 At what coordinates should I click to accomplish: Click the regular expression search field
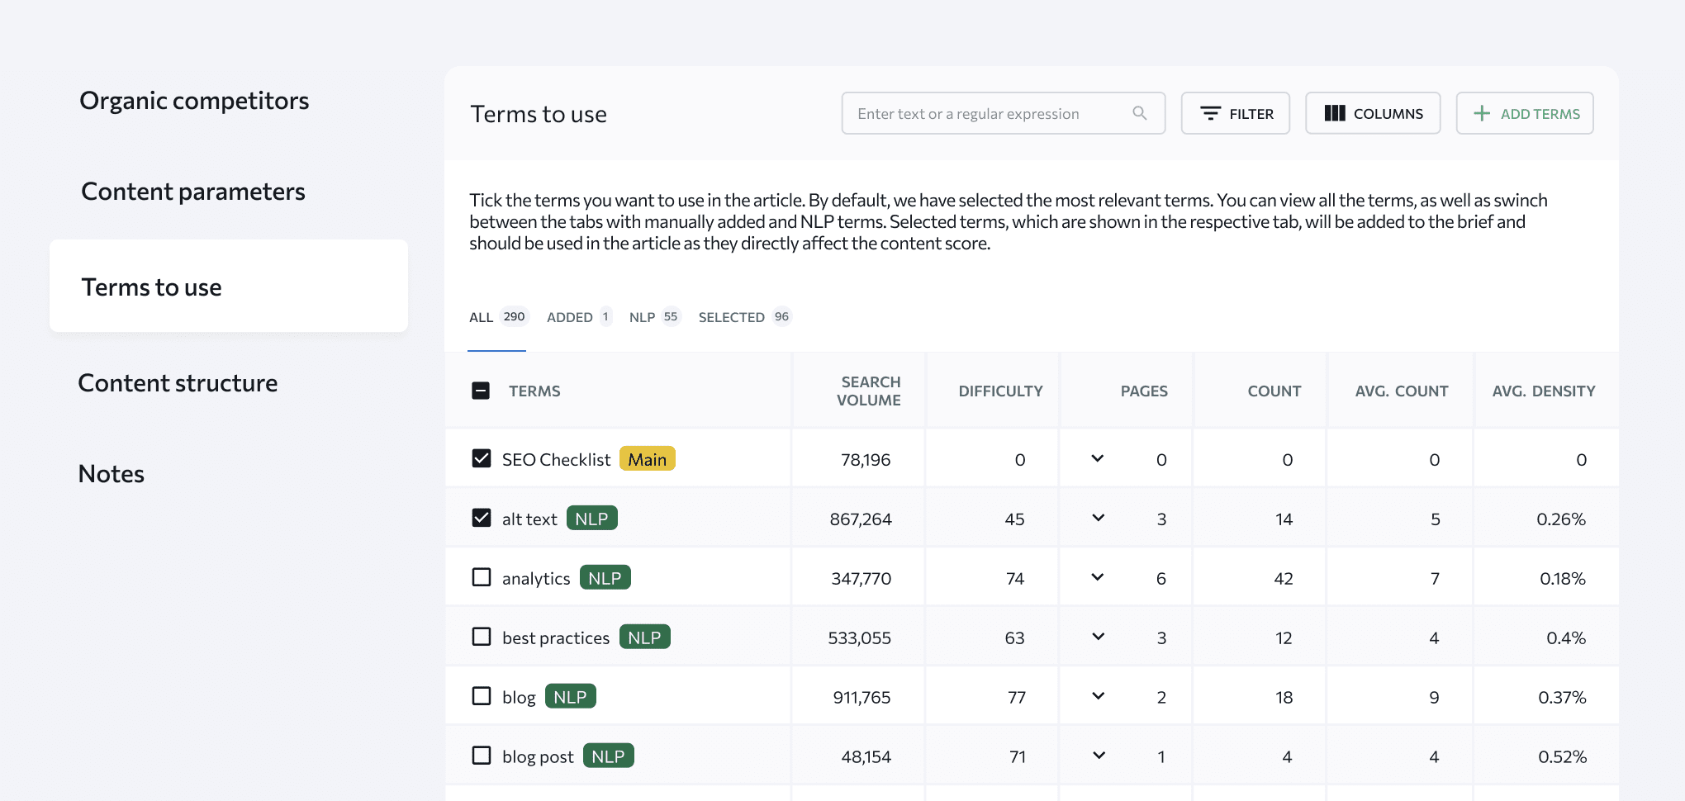983,113
